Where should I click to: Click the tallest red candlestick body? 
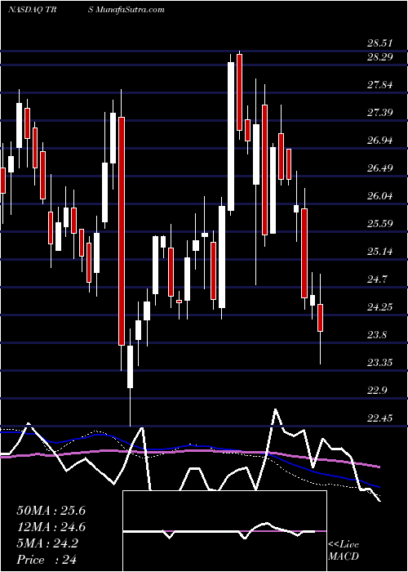pos(122,231)
